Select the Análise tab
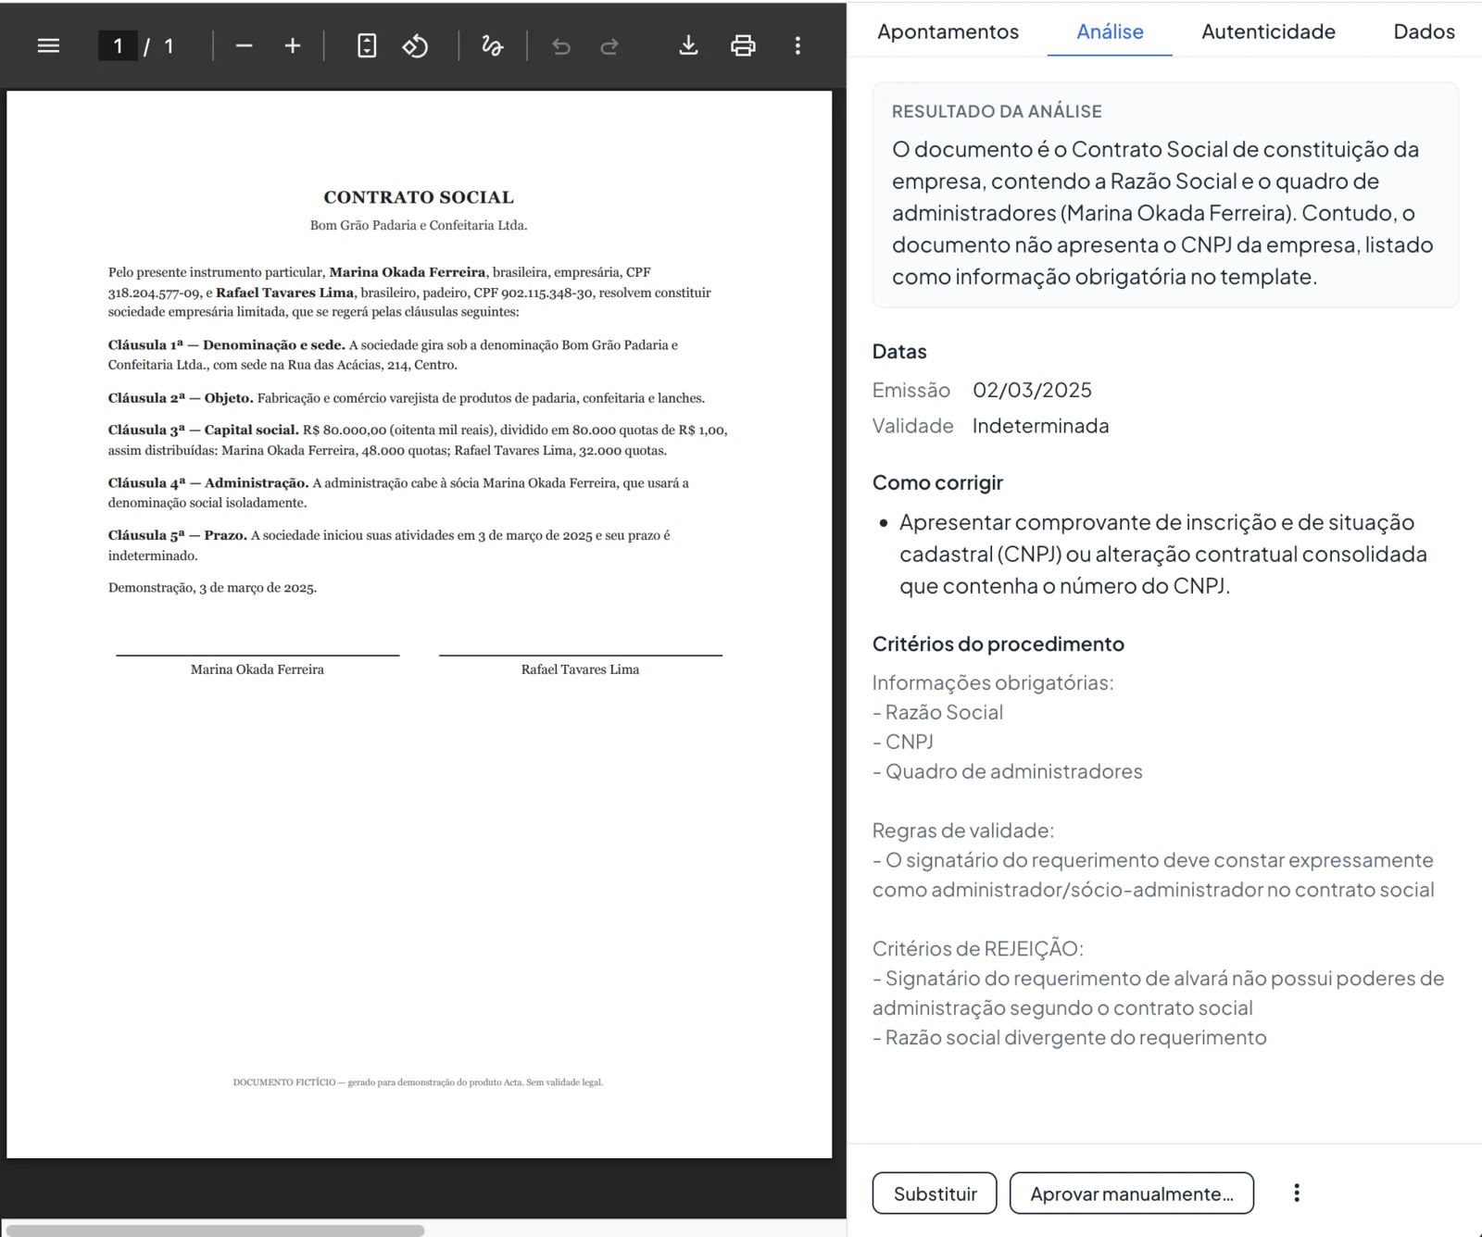Image resolution: width=1482 pixels, height=1237 pixels. [1110, 31]
